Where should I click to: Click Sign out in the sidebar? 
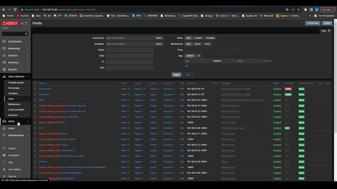click(x=12, y=176)
